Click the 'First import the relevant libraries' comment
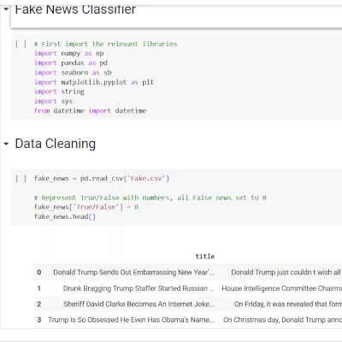 106,44
